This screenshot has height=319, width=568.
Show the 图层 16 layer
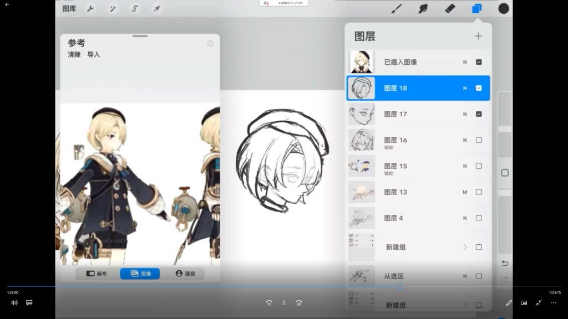tap(479, 140)
